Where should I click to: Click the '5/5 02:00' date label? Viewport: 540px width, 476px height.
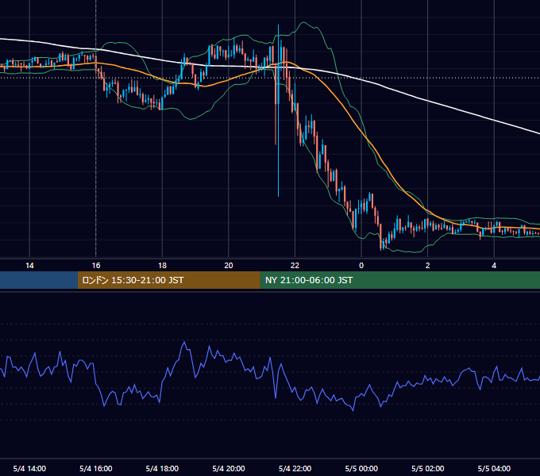[x=428, y=468]
